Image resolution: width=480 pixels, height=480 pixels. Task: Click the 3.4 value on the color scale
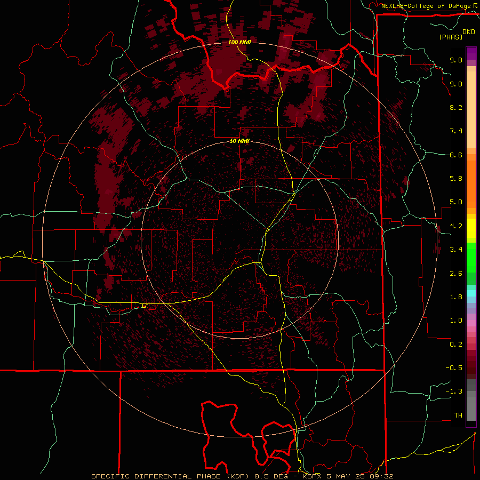456,250
